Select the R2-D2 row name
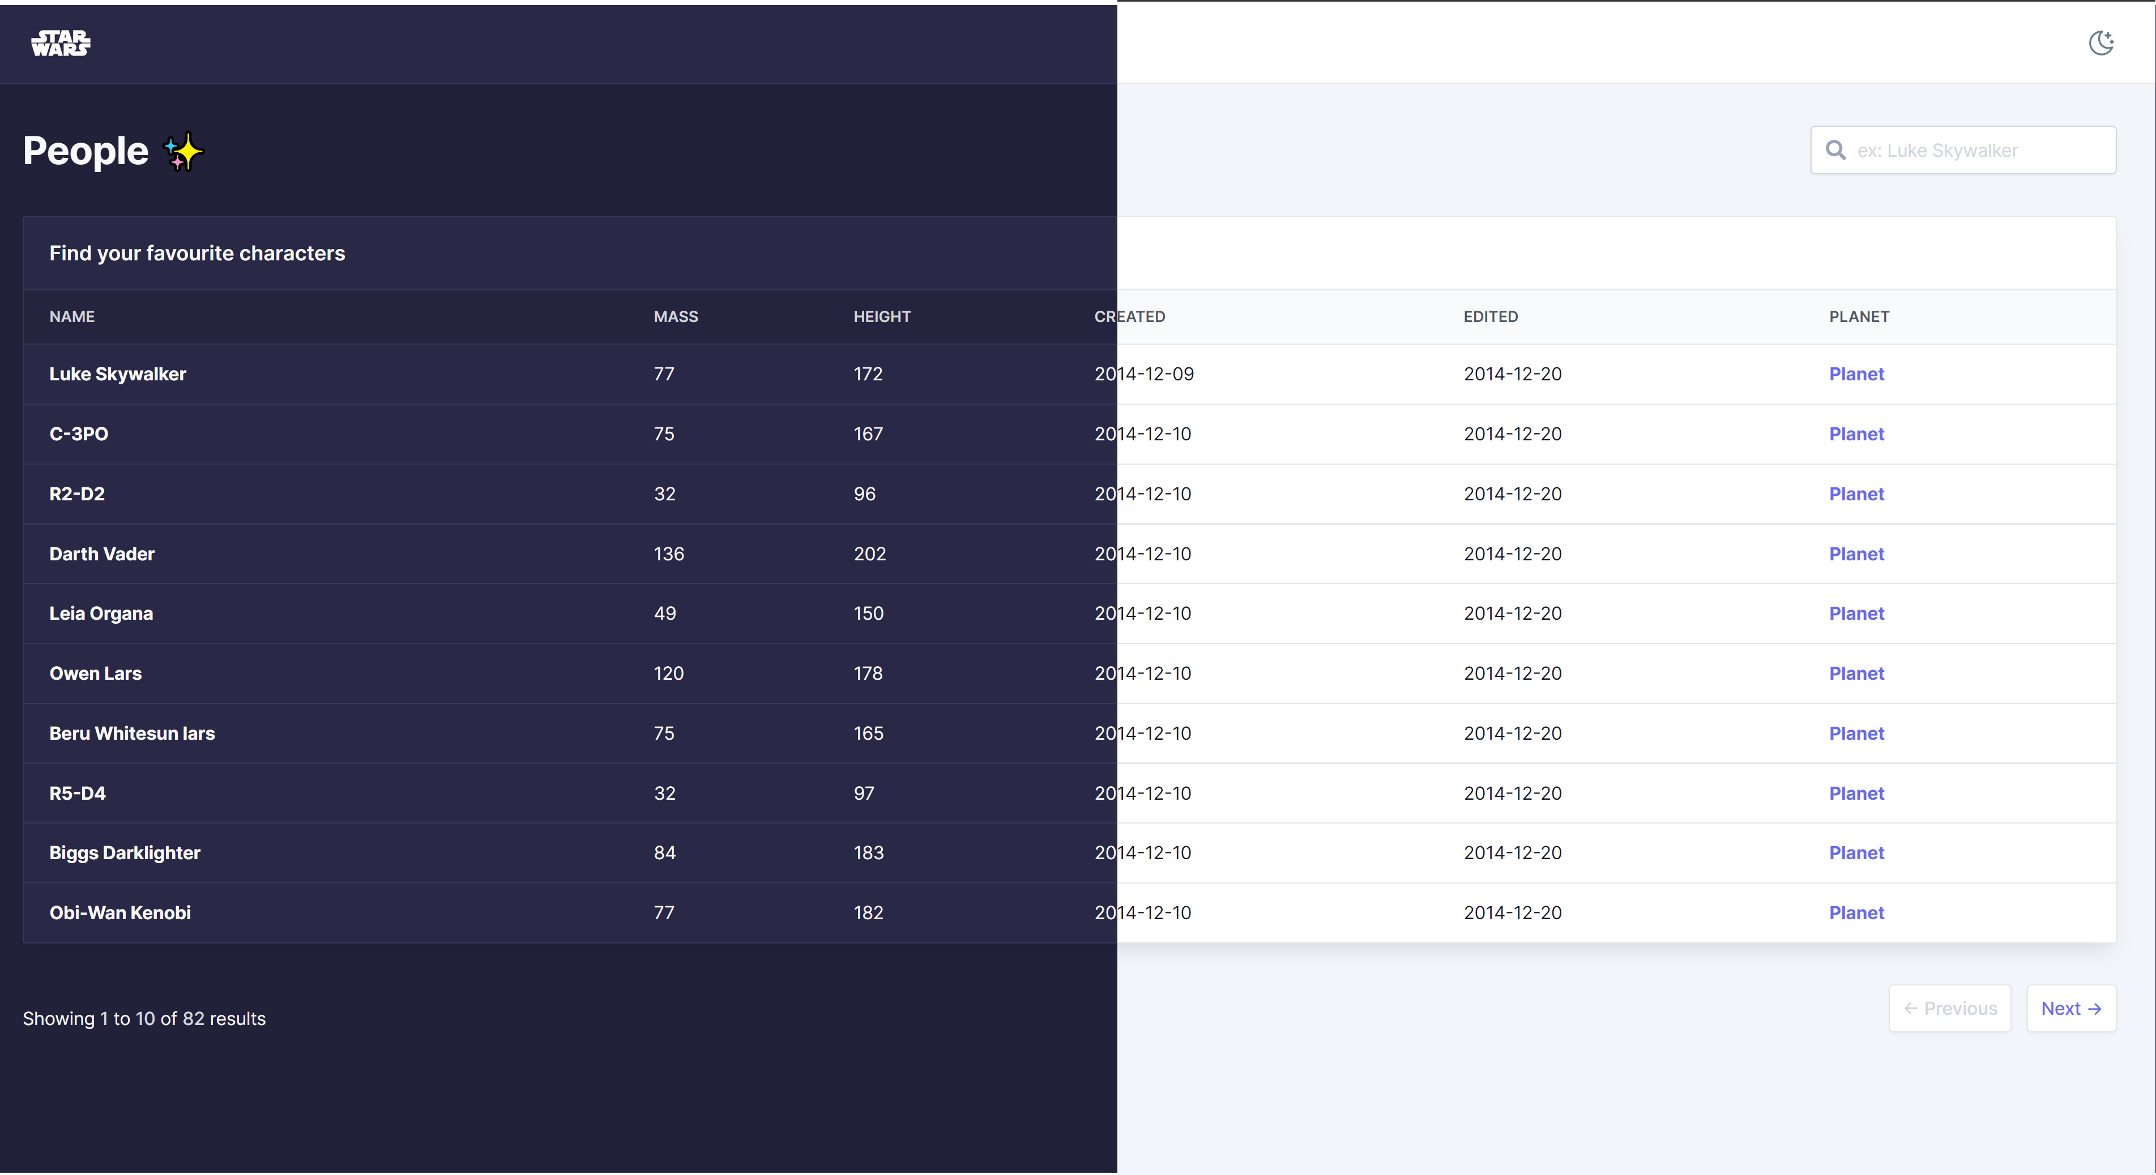This screenshot has width=2156, height=1175. tap(77, 494)
